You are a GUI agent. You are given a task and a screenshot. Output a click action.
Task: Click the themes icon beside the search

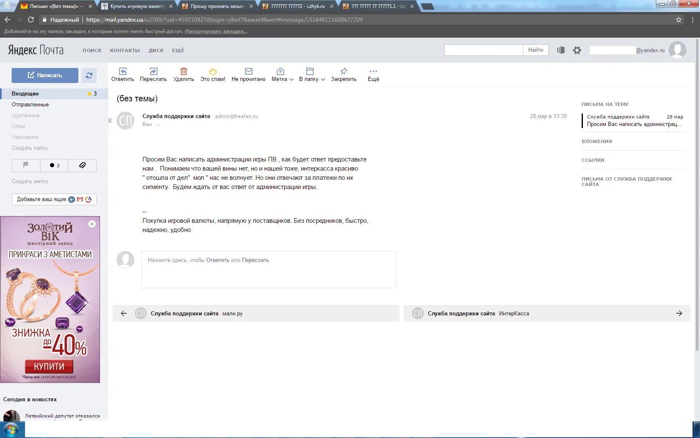click(561, 50)
